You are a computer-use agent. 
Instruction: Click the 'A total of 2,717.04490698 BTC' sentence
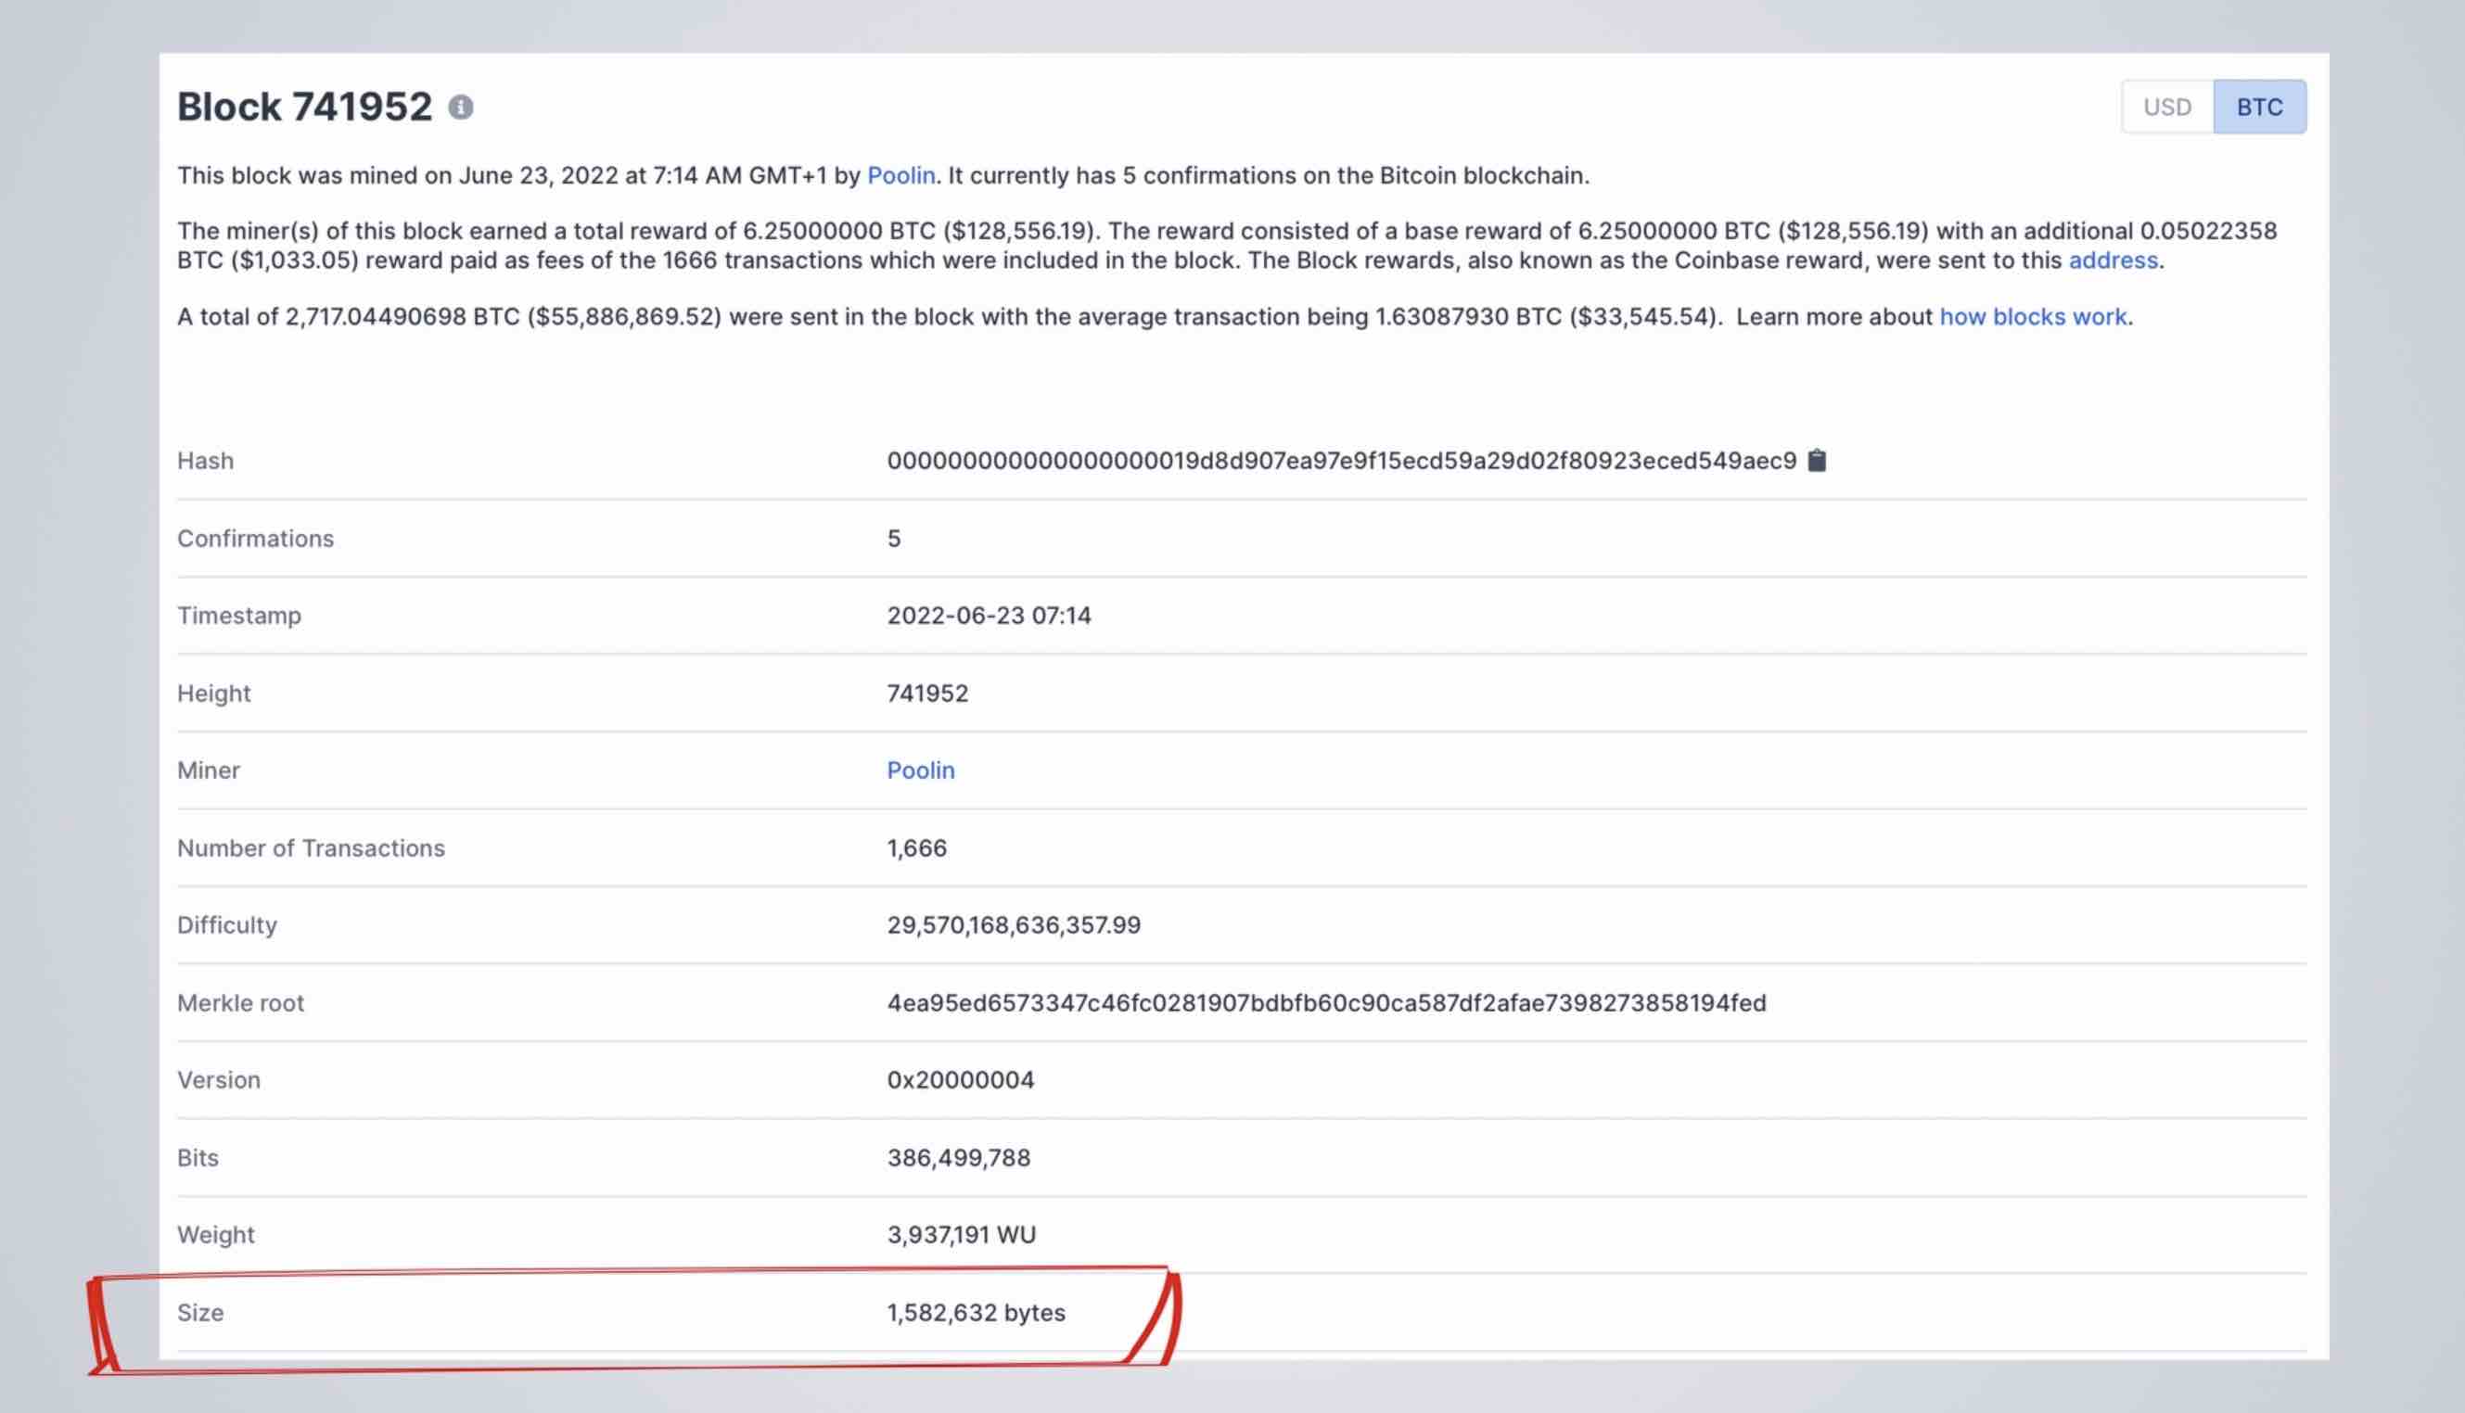pos(1155,316)
